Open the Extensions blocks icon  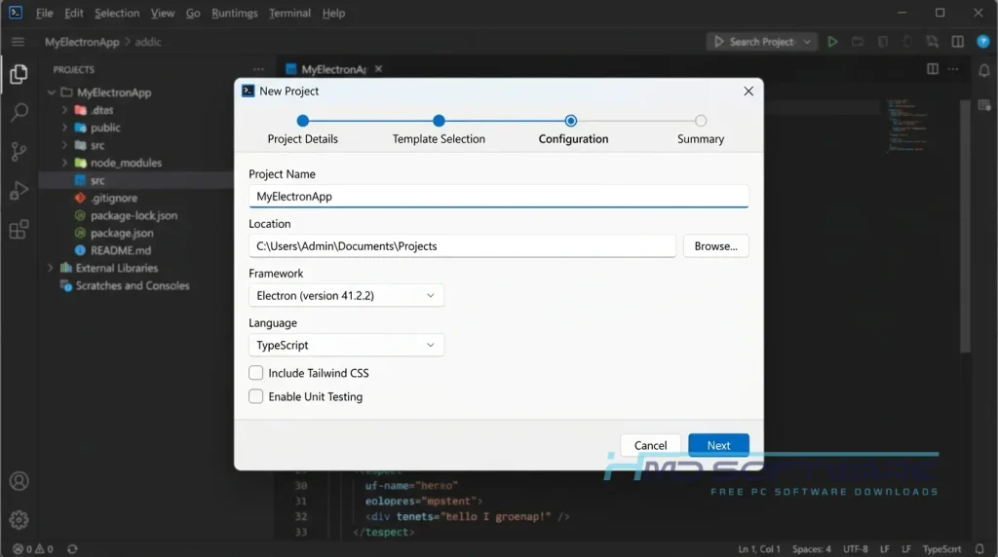19,229
